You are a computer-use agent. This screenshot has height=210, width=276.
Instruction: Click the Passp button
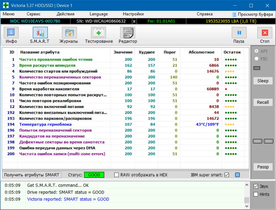pos(263,167)
